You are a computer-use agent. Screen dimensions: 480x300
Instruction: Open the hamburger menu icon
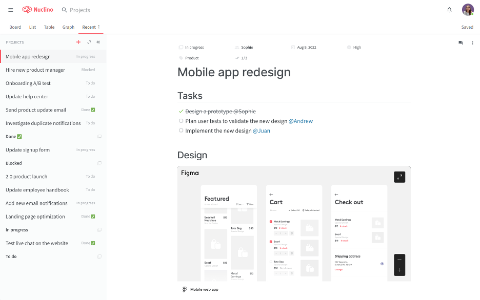click(x=10, y=9)
